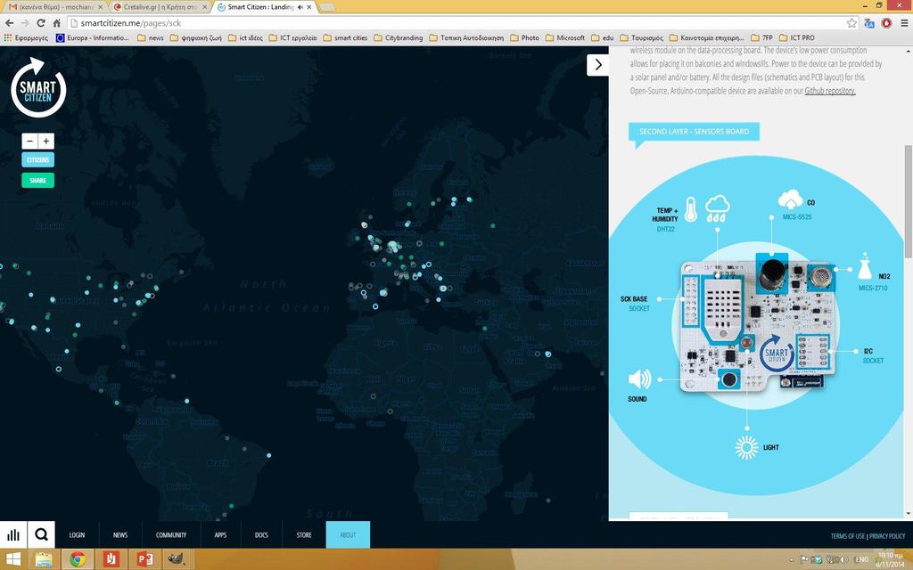
Task: Click the Sound speaker icon
Action: (639, 379)
